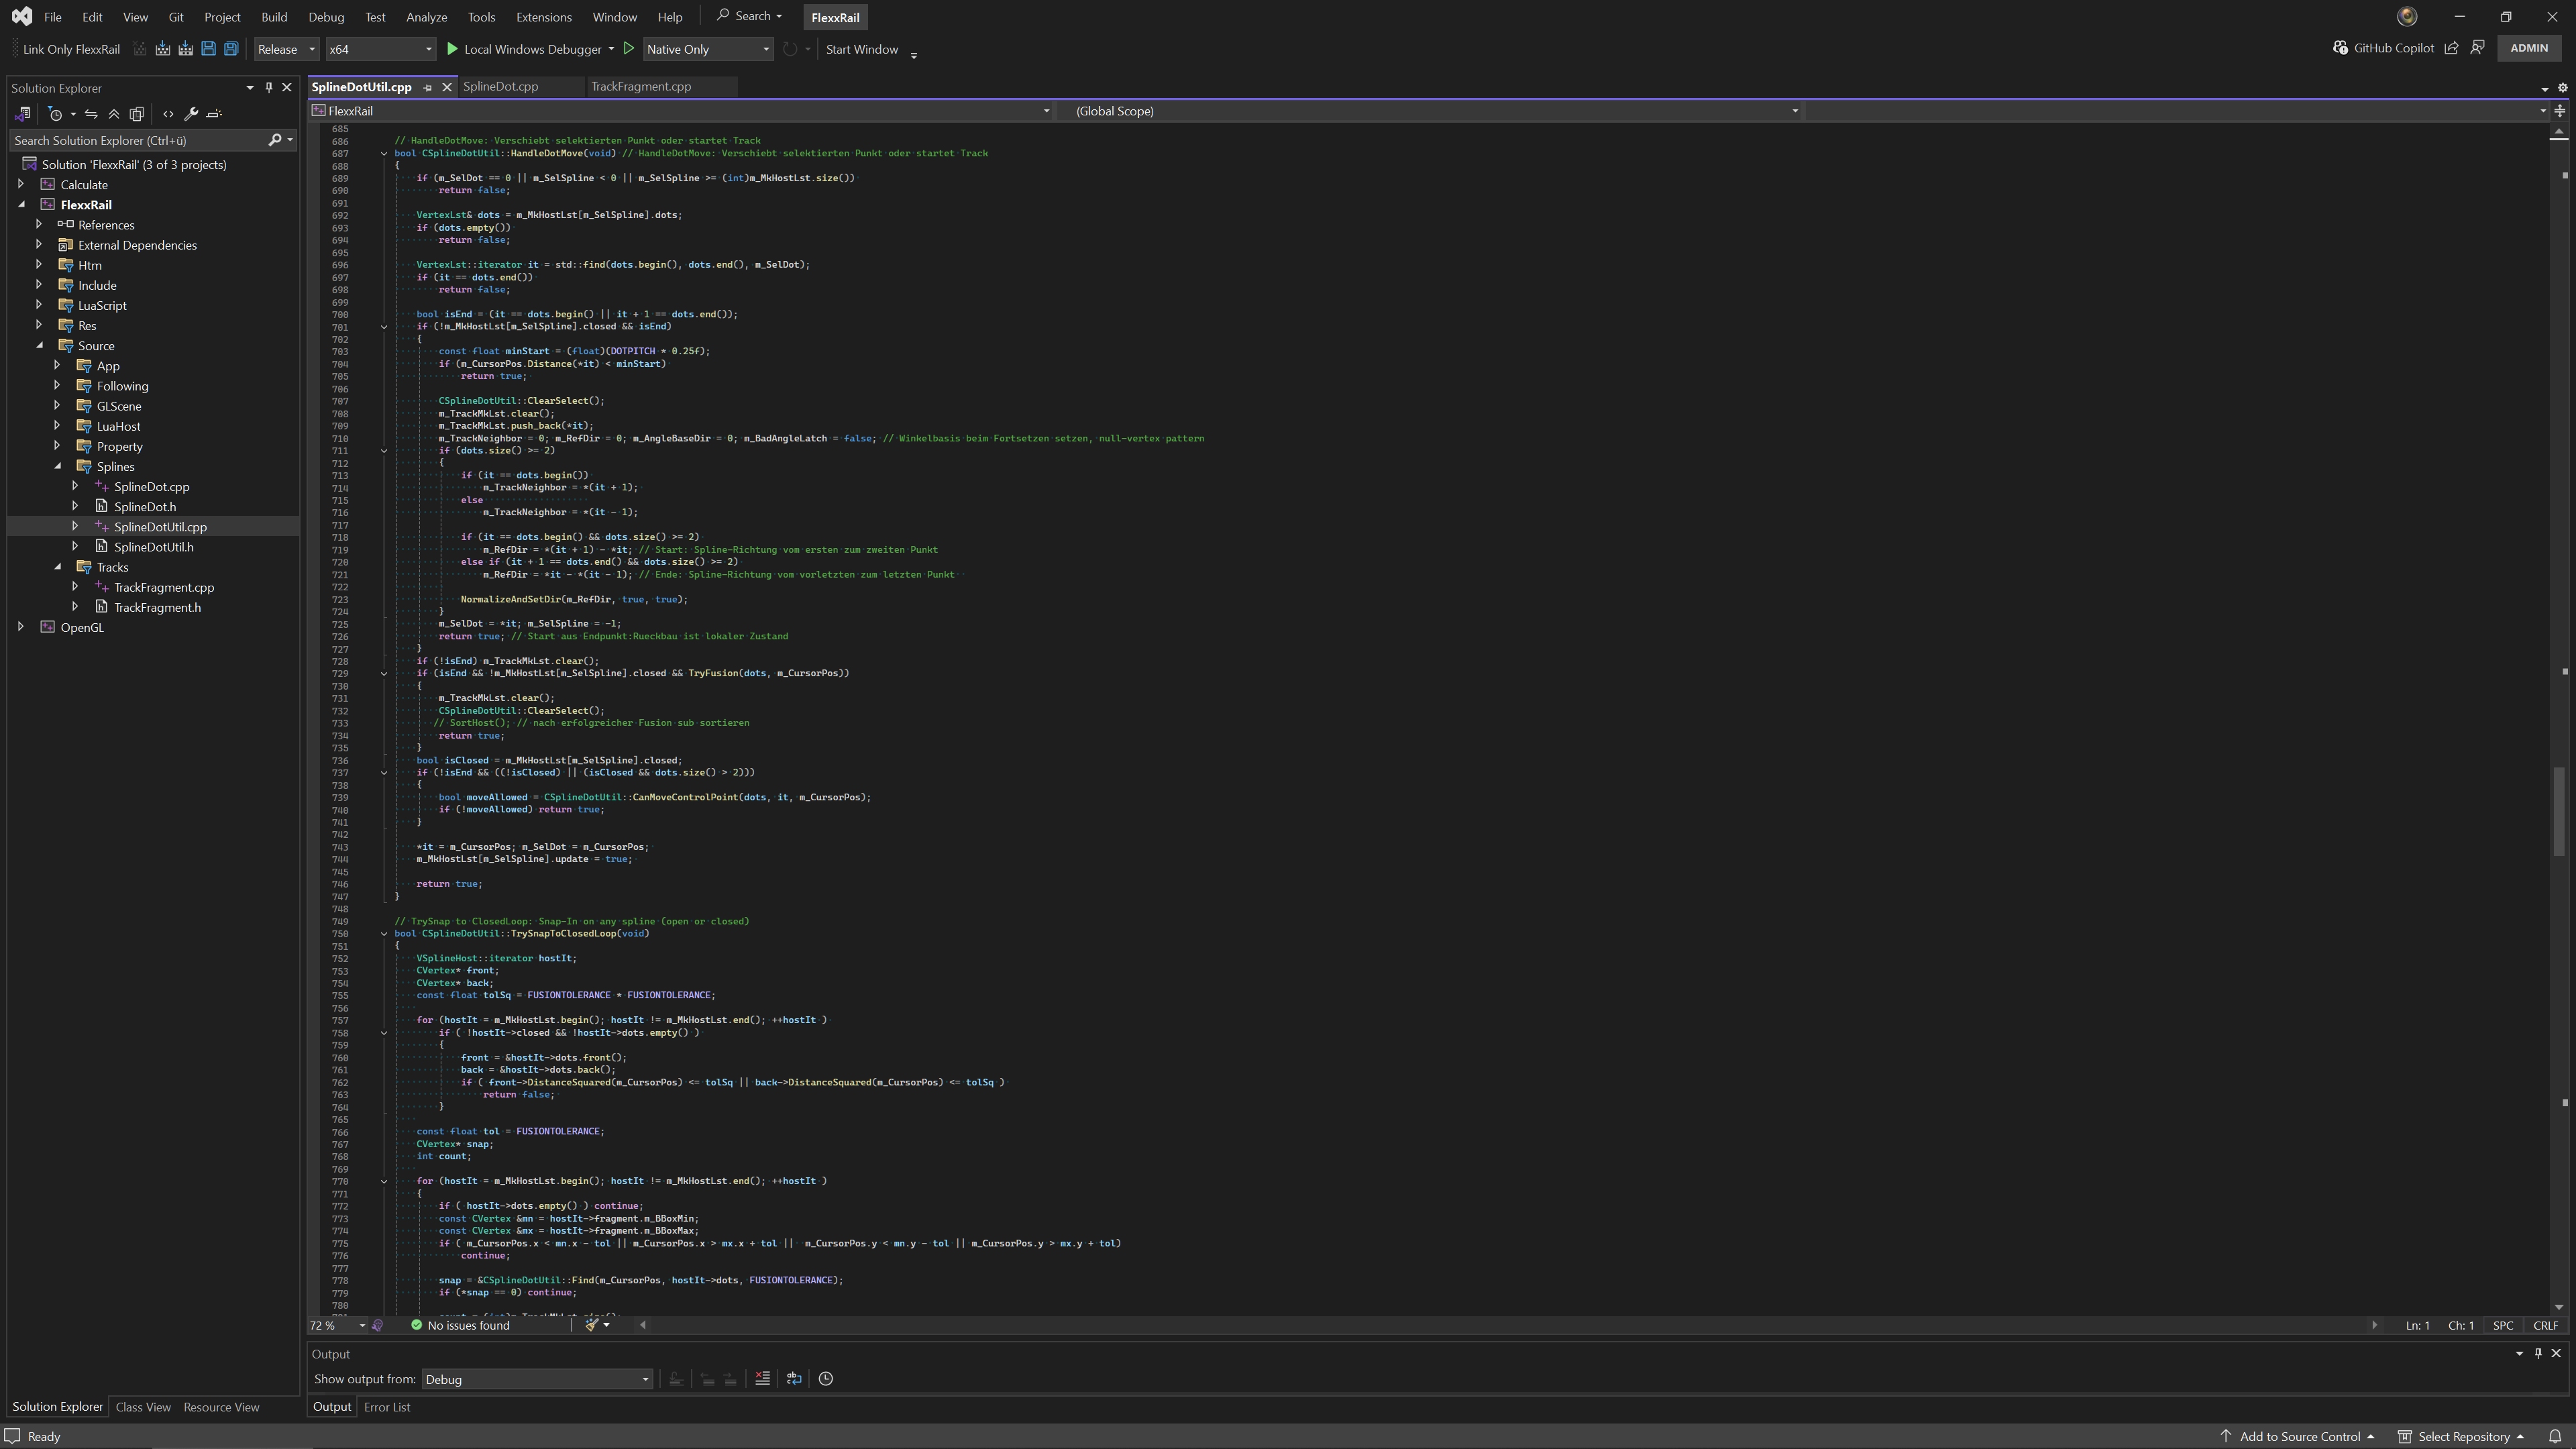Click Clear All red X in Output toolbar

coord(763,1378)
